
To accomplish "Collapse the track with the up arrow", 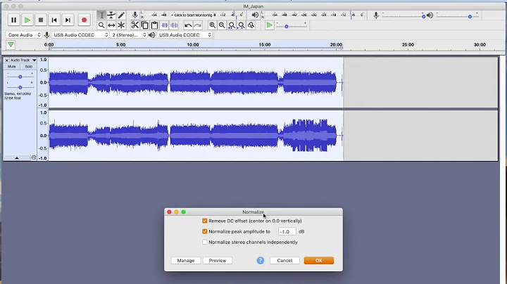I will [x=17, y=157].
